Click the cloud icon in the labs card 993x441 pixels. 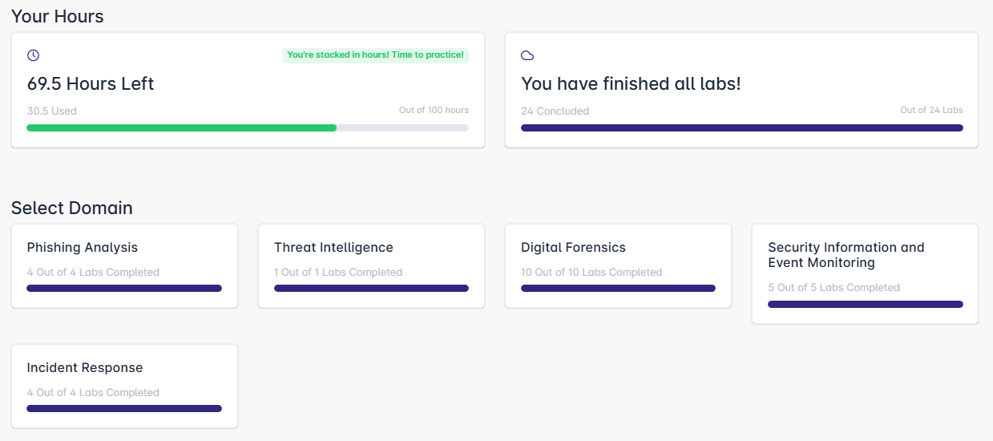tap(527, 55)
